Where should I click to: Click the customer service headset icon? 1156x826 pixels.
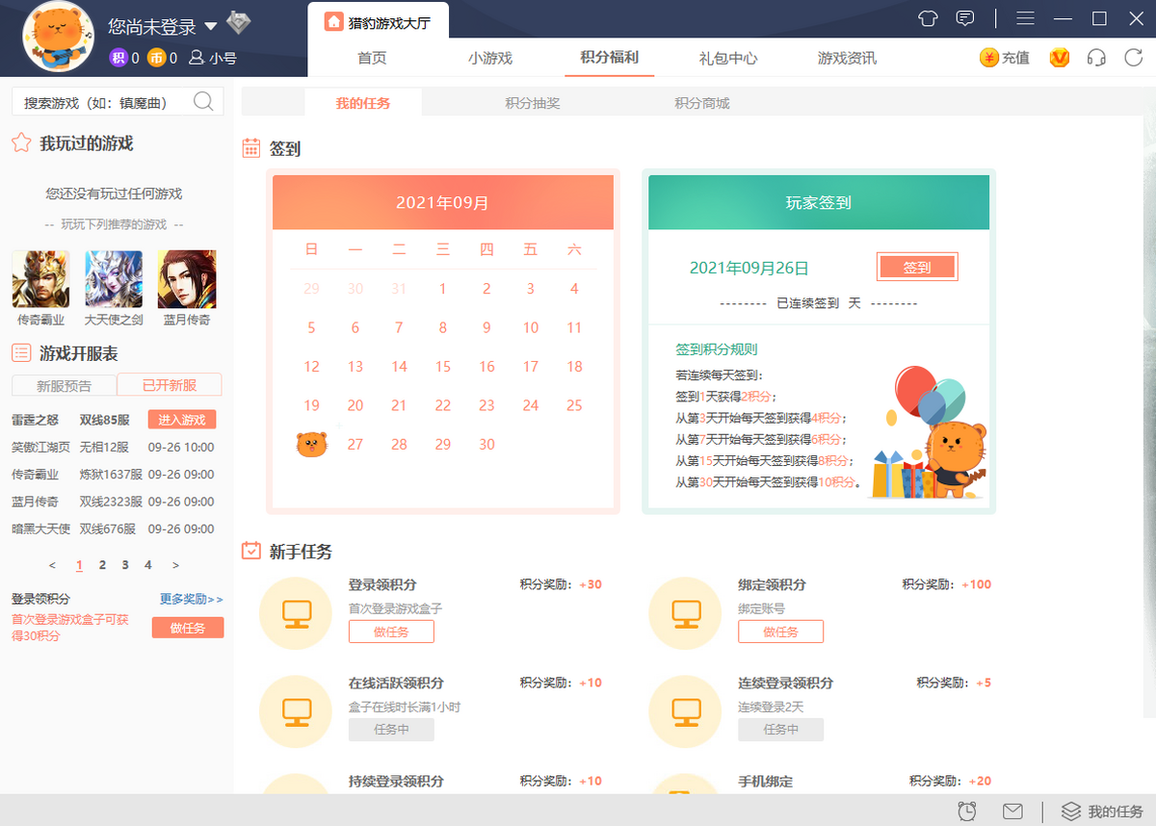1095,58
